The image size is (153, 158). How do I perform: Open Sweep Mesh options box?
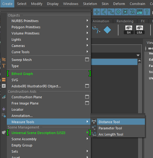click(x=87, y=59)
